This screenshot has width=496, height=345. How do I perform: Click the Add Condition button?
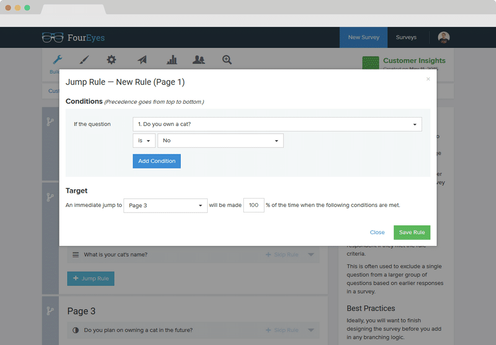[x=157, y=161]
